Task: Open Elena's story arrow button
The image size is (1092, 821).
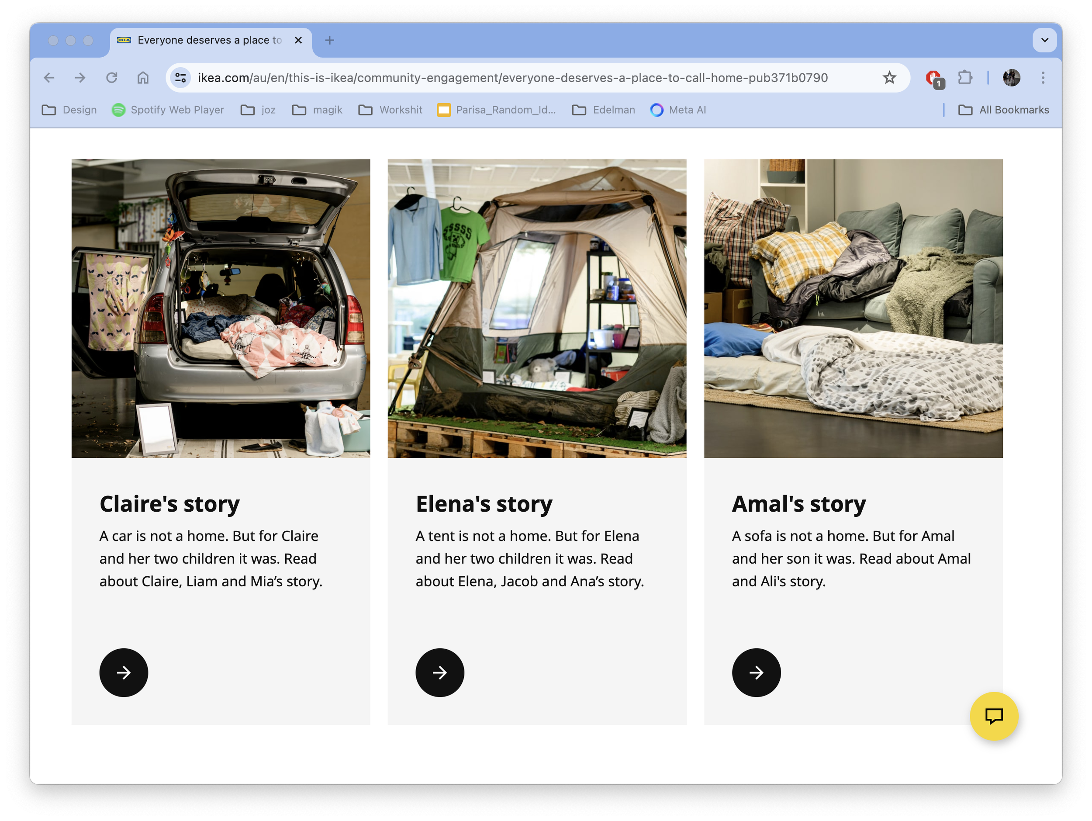Action: click(x=439, y=672)
